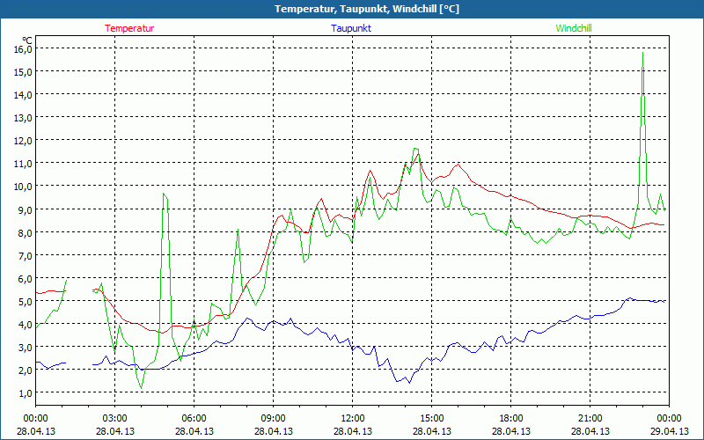Click the '12,0' y-axis value
Viewport: 704px width, 440px height.
click(23, 141)
